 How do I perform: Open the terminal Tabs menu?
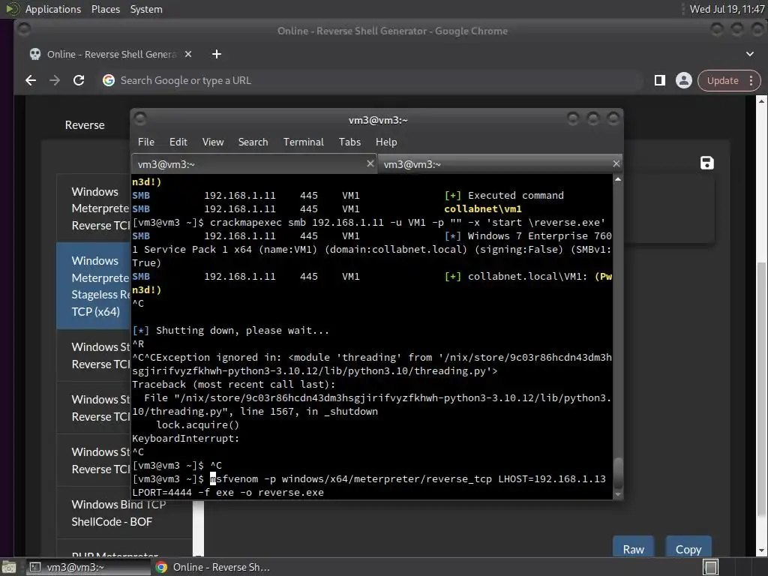[x=349, y=142]
